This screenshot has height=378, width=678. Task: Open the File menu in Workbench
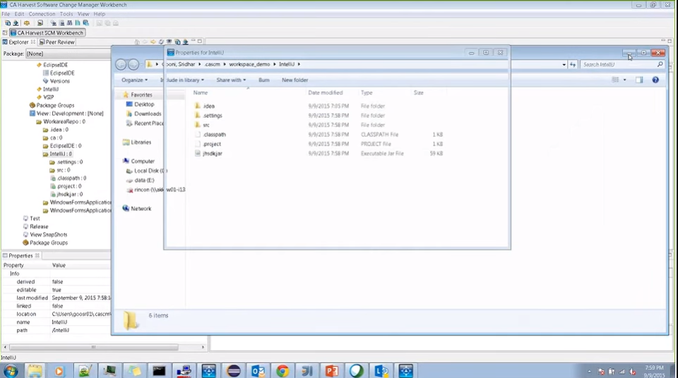click(6, 14)
